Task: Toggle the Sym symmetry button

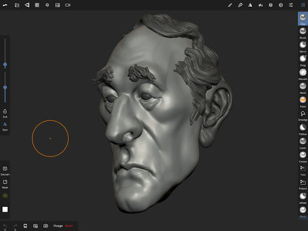Action: tap(5, 126)
